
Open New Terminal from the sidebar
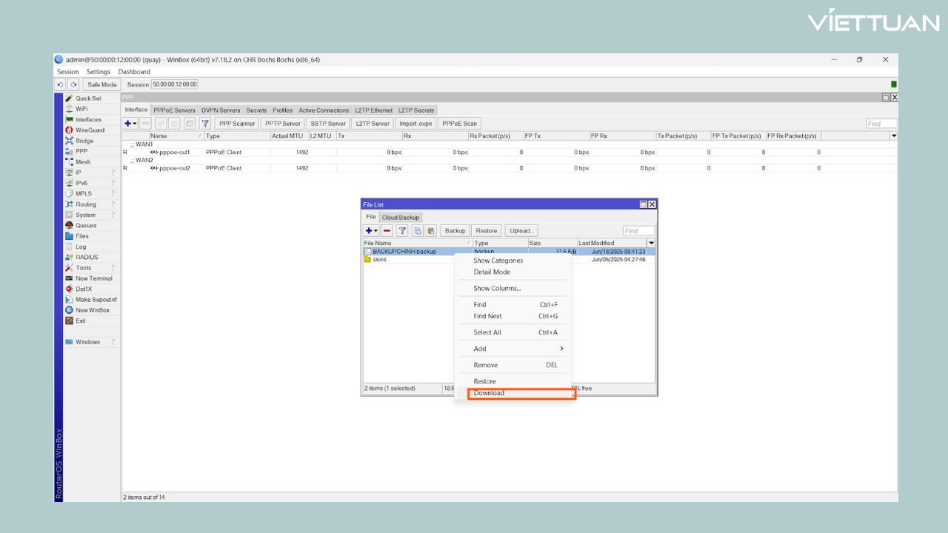click(93, 278)
